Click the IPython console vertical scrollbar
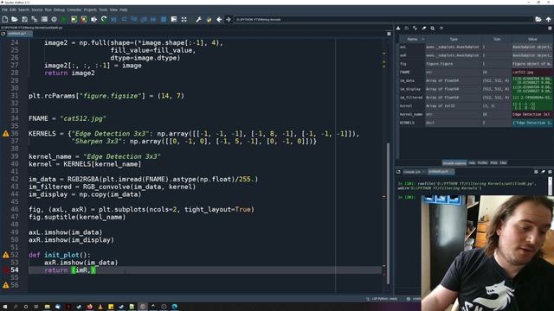 [551, 186]
